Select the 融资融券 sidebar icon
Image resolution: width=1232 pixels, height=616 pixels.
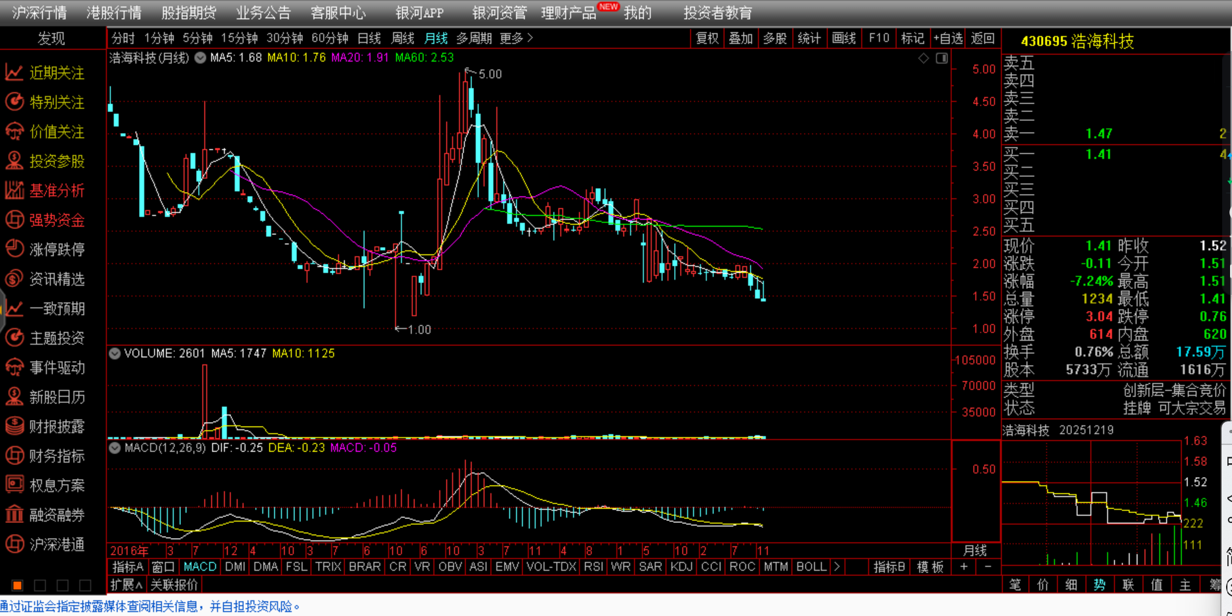14,514
